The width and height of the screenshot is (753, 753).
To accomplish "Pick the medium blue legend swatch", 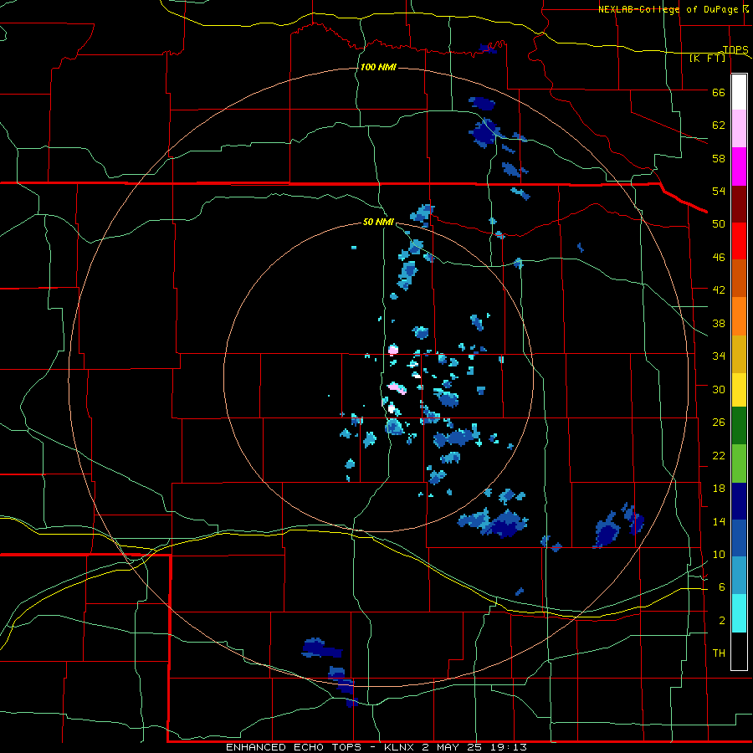I will pyautogui.click(x=739, y=538).
